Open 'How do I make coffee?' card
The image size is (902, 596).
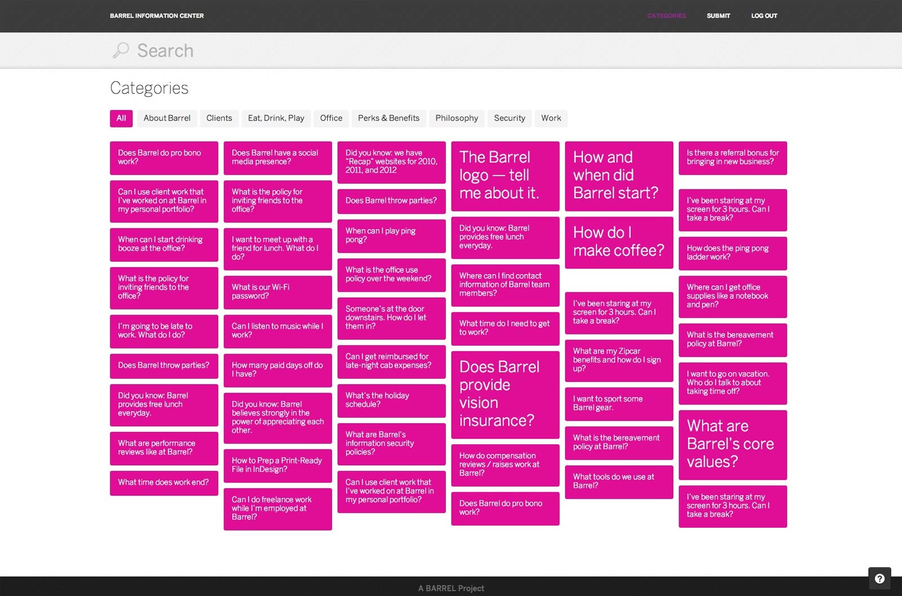[619, 242]
